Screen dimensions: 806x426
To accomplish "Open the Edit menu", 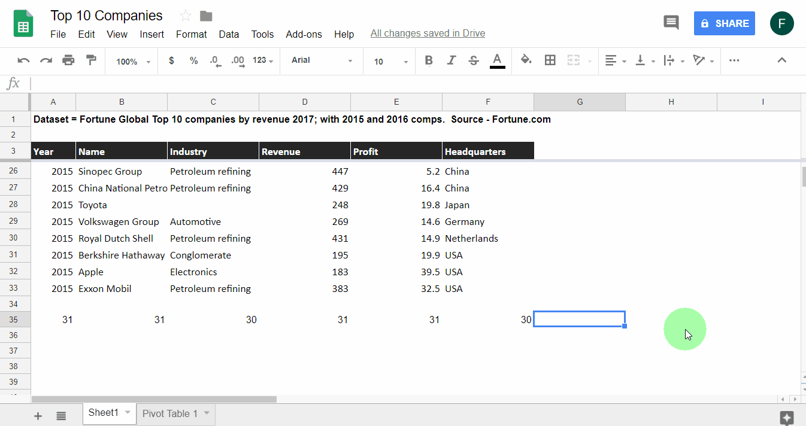I will pyautogui.click(x=86, y=34).
